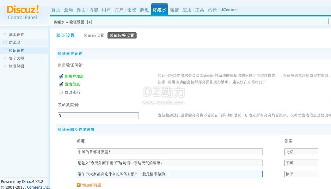The image size is (331, 189).
Task: Switch to the 验证码设置 sub-tab
Action: pyautogui.click(x=94, y=35)
